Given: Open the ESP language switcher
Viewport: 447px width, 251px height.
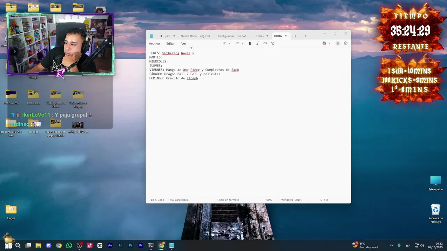Looking at the screenshot, I should 408,246.
